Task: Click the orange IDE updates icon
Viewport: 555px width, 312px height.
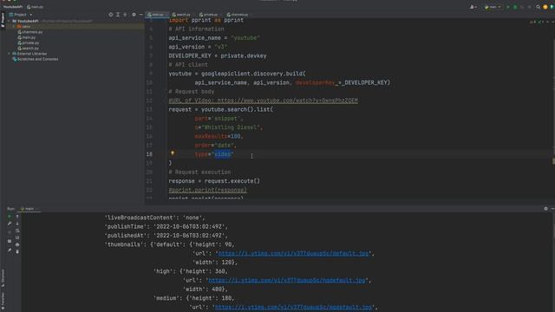Action: coord(545,7)
